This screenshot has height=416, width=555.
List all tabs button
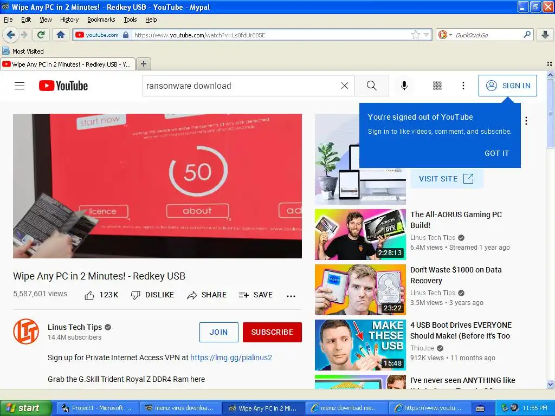550,64
